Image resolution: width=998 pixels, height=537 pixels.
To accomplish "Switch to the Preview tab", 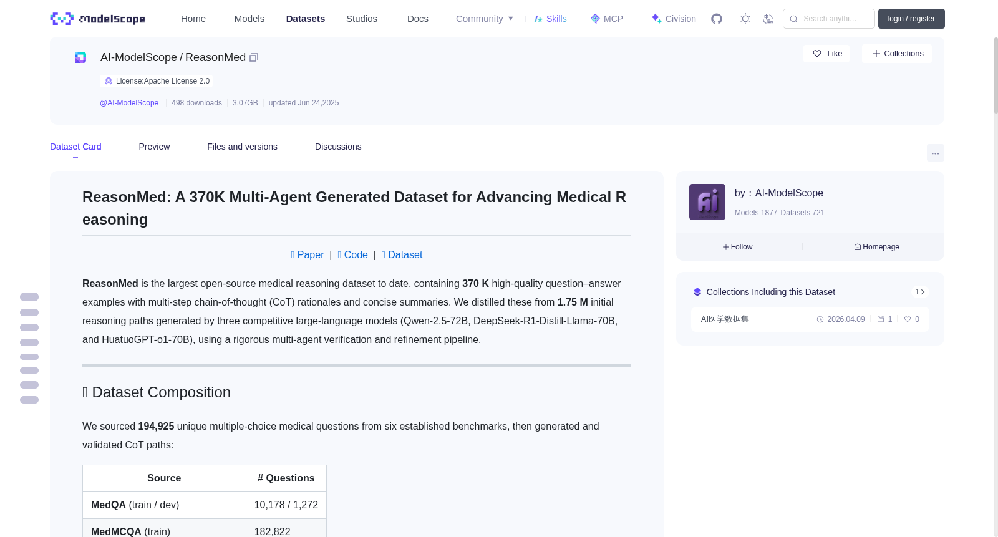I will pos(154,147).
